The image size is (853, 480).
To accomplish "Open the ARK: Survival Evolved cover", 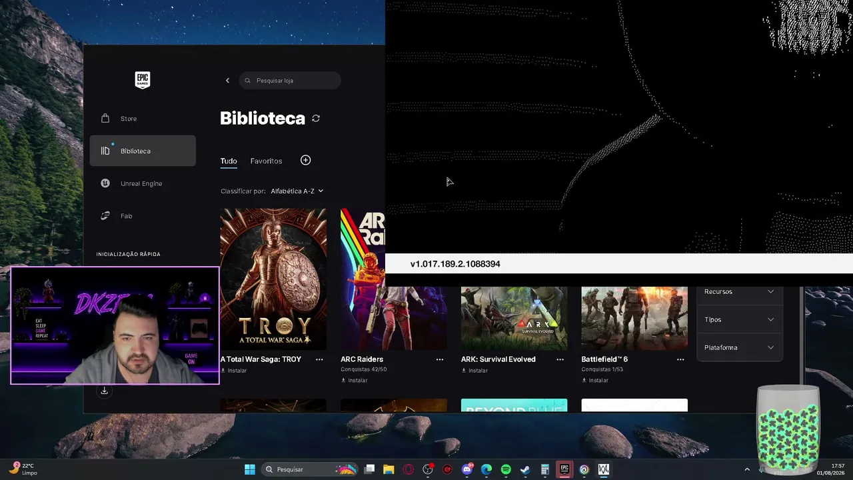I will tap(514, 318).
